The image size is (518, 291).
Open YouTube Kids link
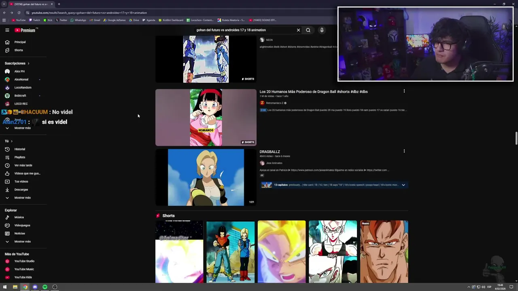click(x=23, y=277)
